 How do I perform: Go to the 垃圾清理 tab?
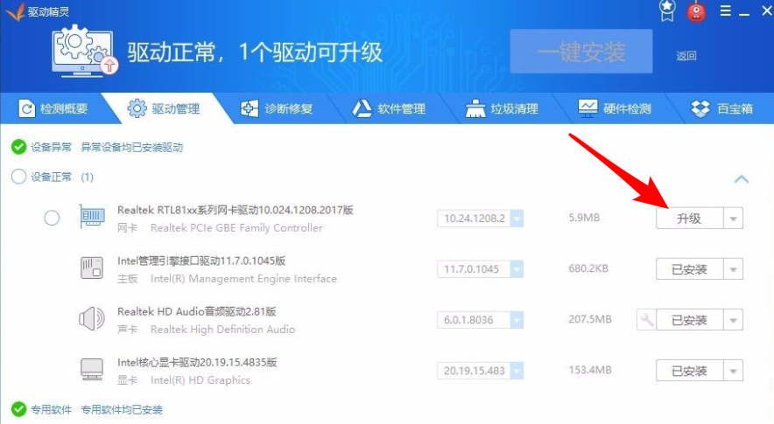[502, 108]
